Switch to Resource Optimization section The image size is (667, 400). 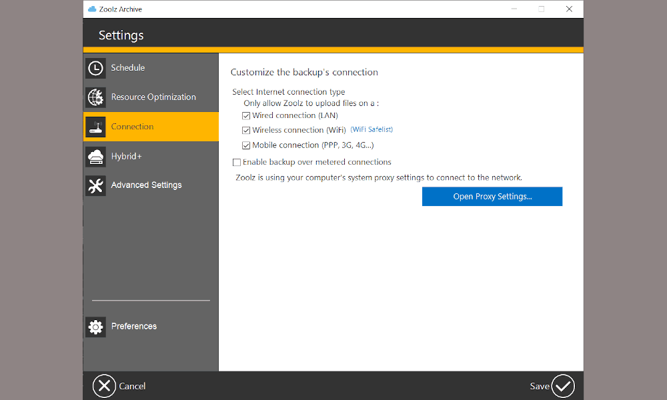click(153, 97)
